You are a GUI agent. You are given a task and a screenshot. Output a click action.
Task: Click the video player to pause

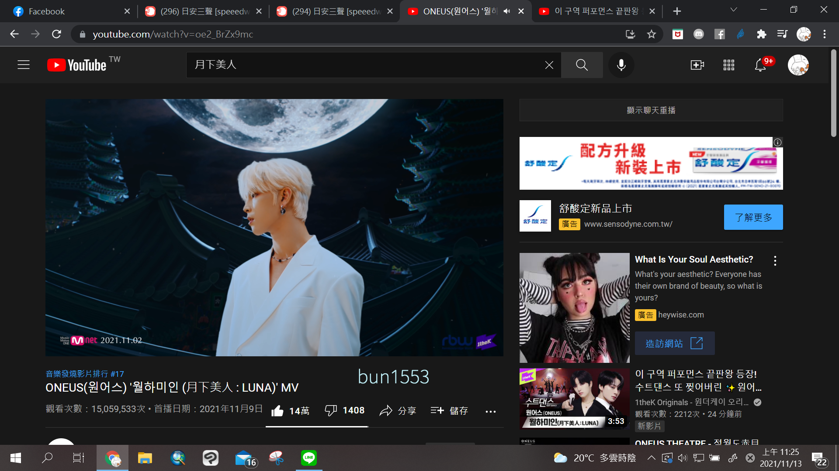pyautogui.click(x=274, y=228)
